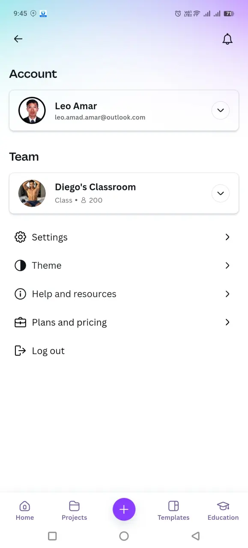Select Help and resources text
Screen dimensions: 248x548
pyautogui.click(x=74, y=294)
